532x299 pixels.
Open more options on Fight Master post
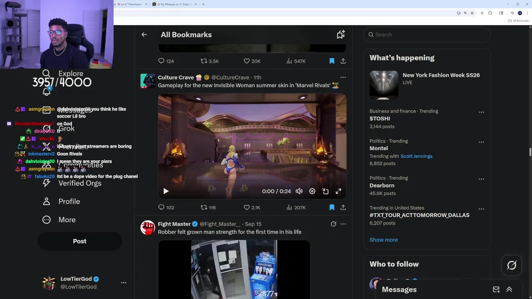343,224
